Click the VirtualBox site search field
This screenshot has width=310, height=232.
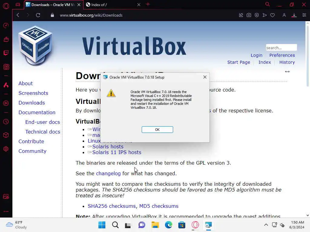point(281,47)
